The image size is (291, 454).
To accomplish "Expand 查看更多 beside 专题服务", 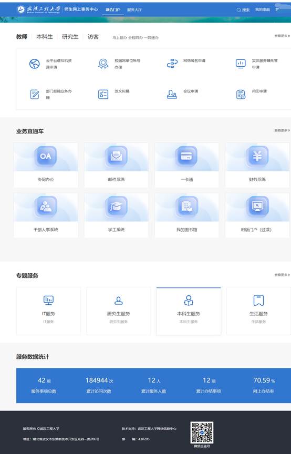I will tap(282, 275).
